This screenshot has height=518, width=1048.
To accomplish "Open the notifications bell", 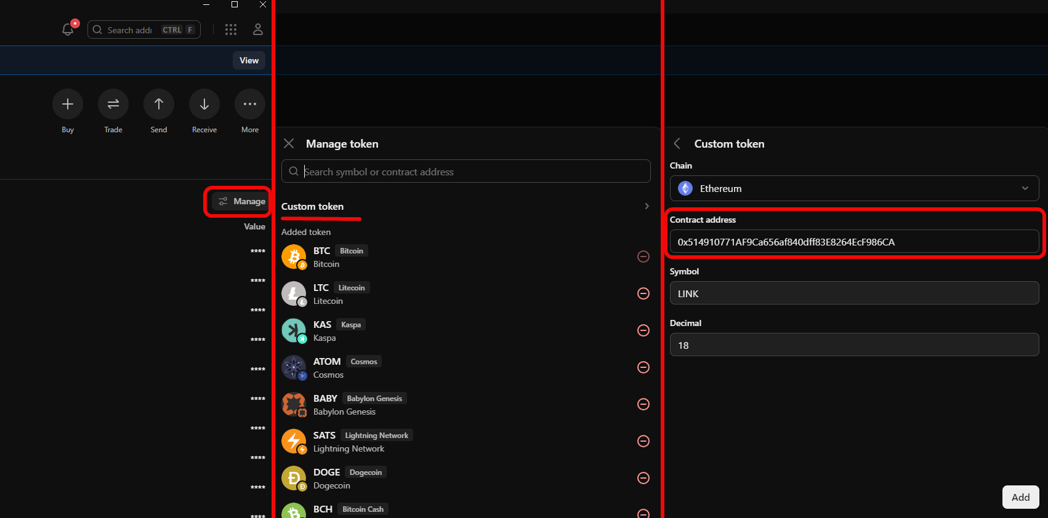I will pos(68,30).
